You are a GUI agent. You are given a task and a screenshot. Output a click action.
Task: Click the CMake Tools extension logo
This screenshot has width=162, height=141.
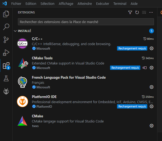[x=23, y=63]
